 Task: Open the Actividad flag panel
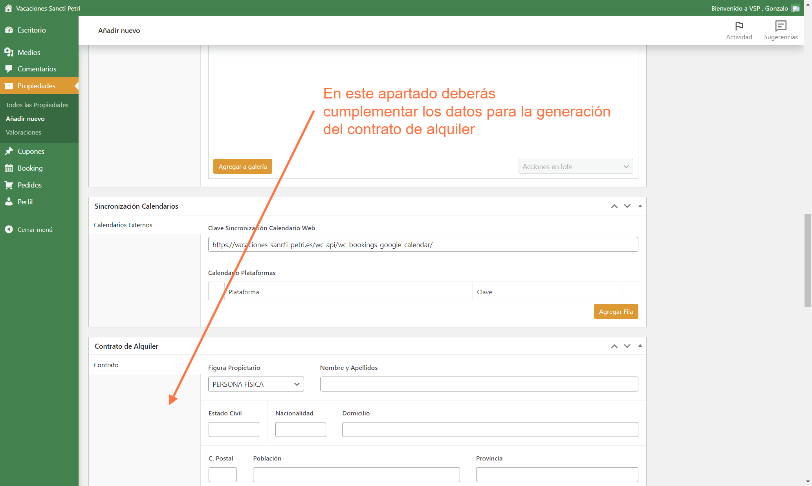tap(739, 31)
